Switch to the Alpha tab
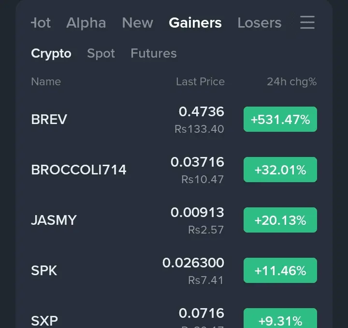 click(86, 23)
